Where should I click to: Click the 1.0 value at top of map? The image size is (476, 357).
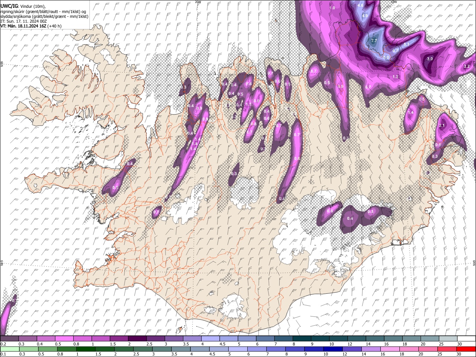pyautogui.click(x=332, y=8)
